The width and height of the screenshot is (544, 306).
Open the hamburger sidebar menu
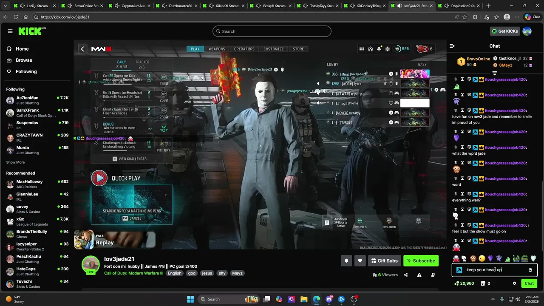tap(10, 31)
